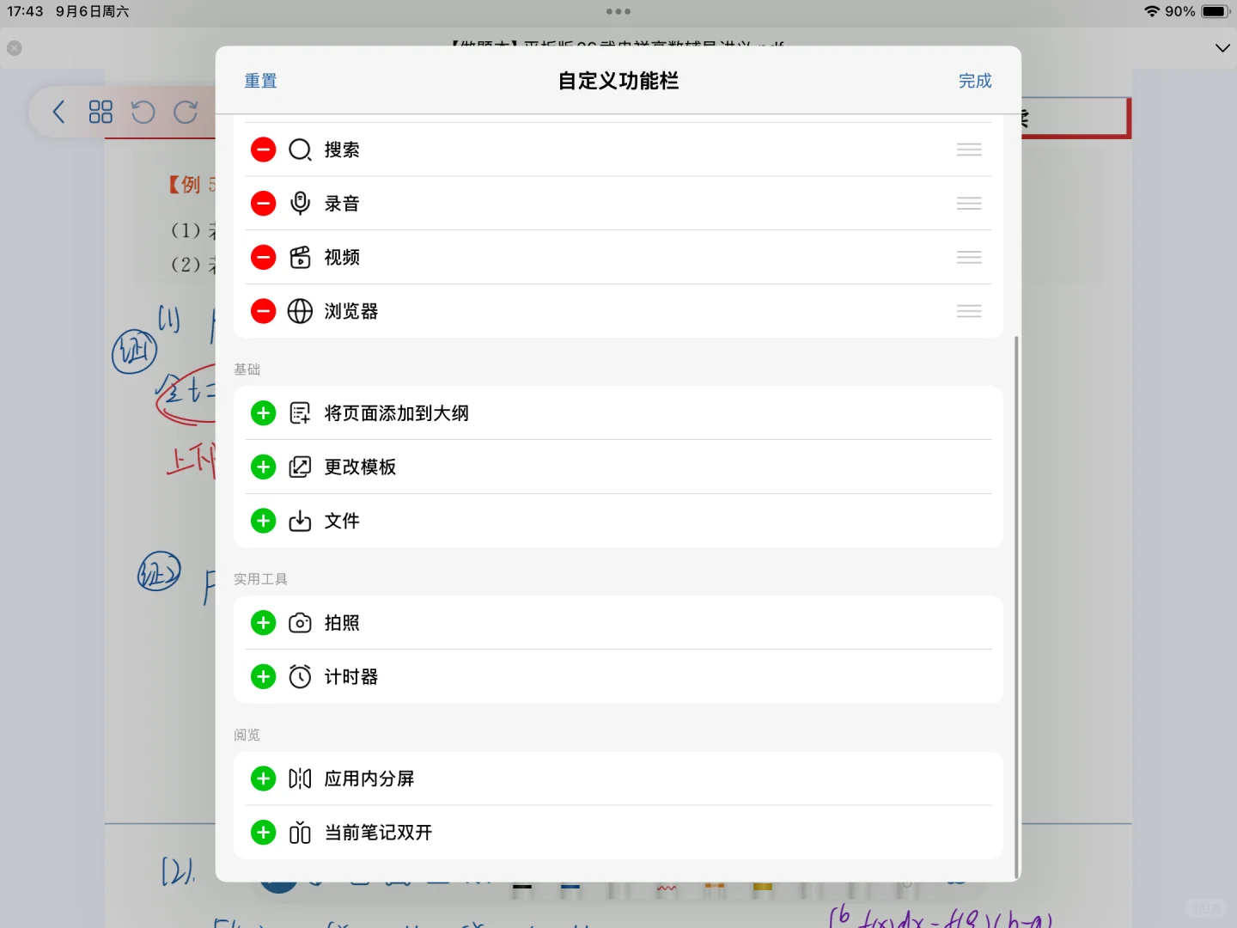Tap the battery indicator in status bar
Screen dimensions: 1237x928
pyautogui.click(x=1216, y=11)
